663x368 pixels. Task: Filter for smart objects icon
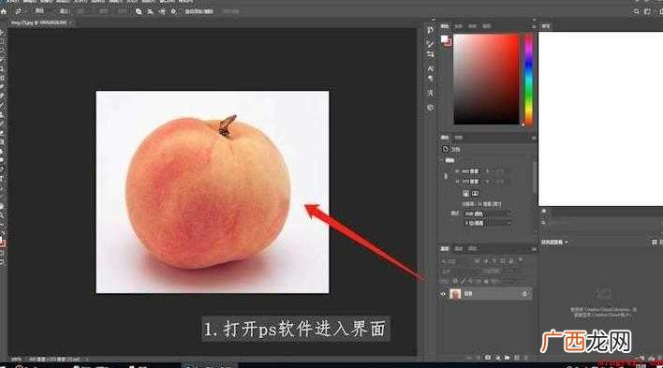[511, 261]
